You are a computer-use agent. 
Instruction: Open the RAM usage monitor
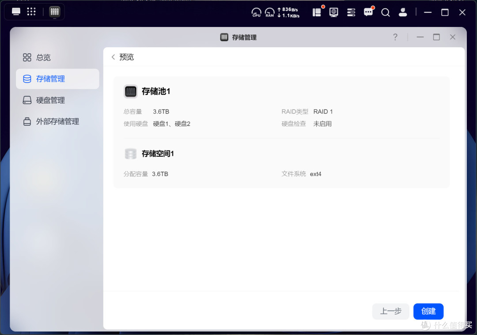pyautogui.click(x=269, y=12)
